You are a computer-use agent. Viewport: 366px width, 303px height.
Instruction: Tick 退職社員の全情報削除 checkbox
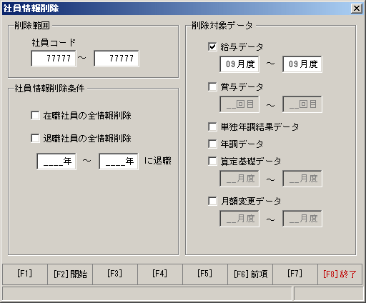point(35,138)
